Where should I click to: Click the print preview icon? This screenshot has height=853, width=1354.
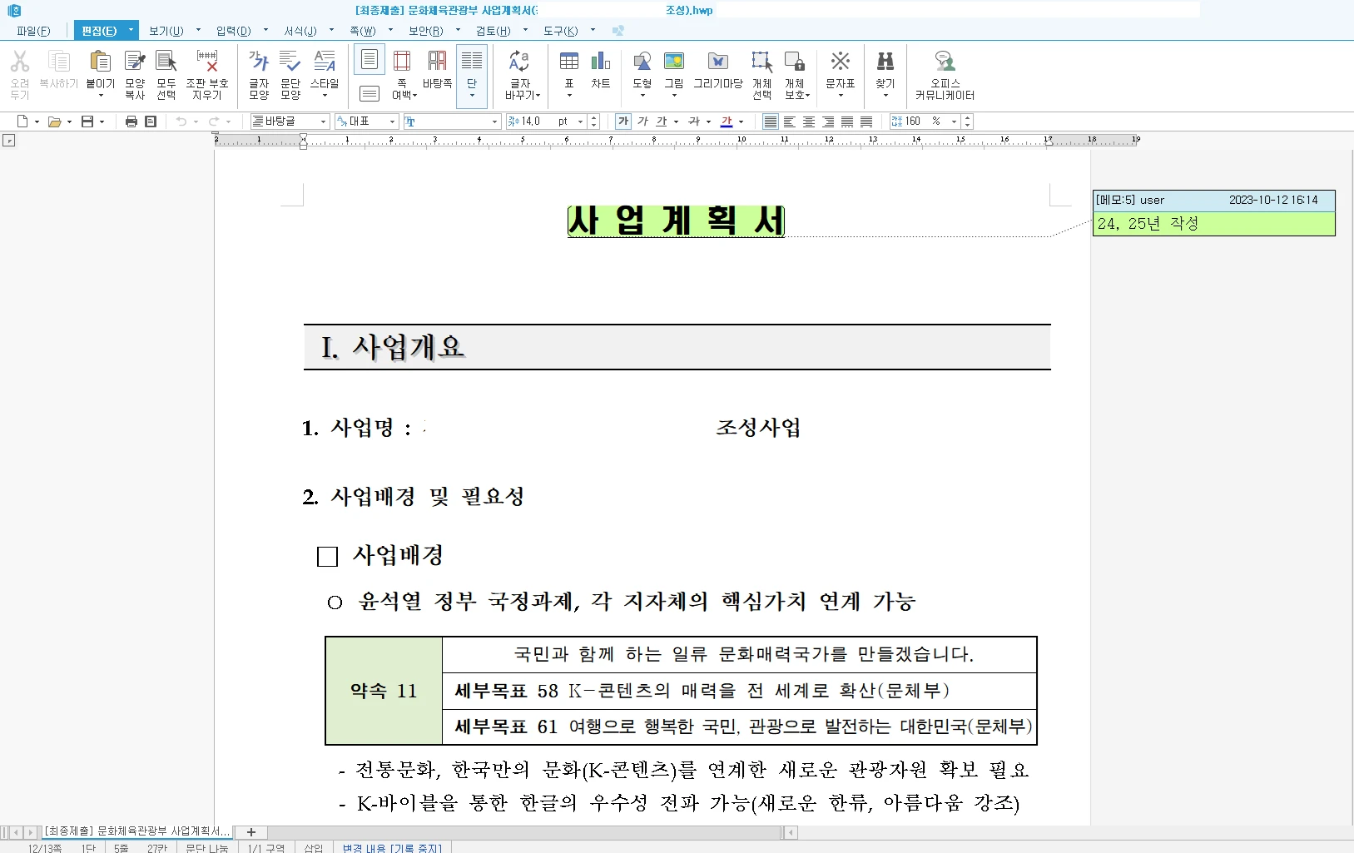(151, 122)
